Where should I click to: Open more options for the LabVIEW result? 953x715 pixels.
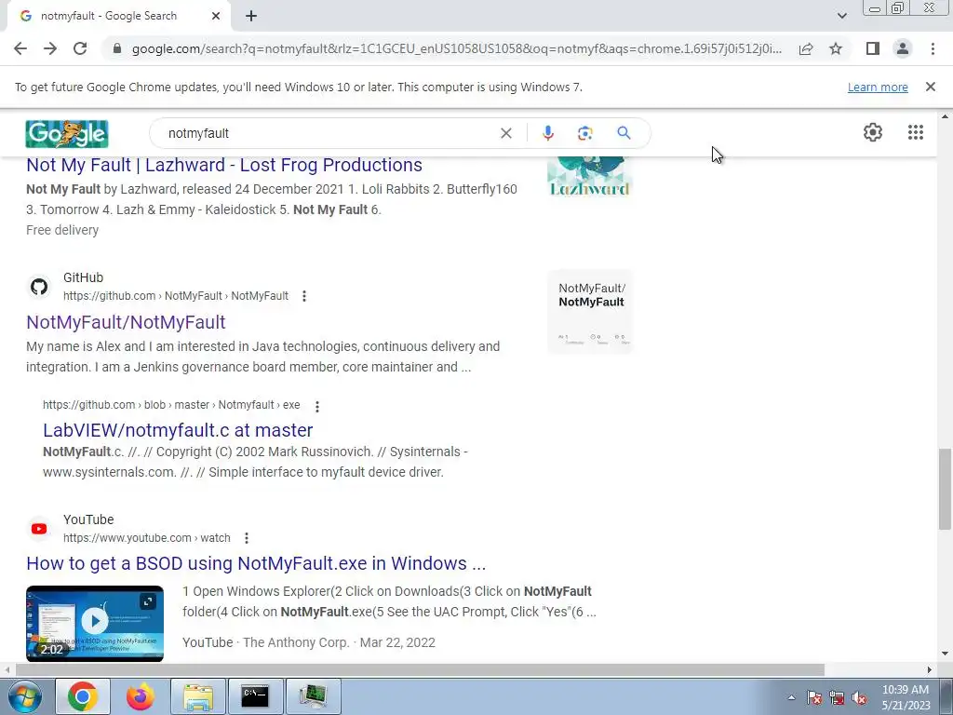[316, 406]
